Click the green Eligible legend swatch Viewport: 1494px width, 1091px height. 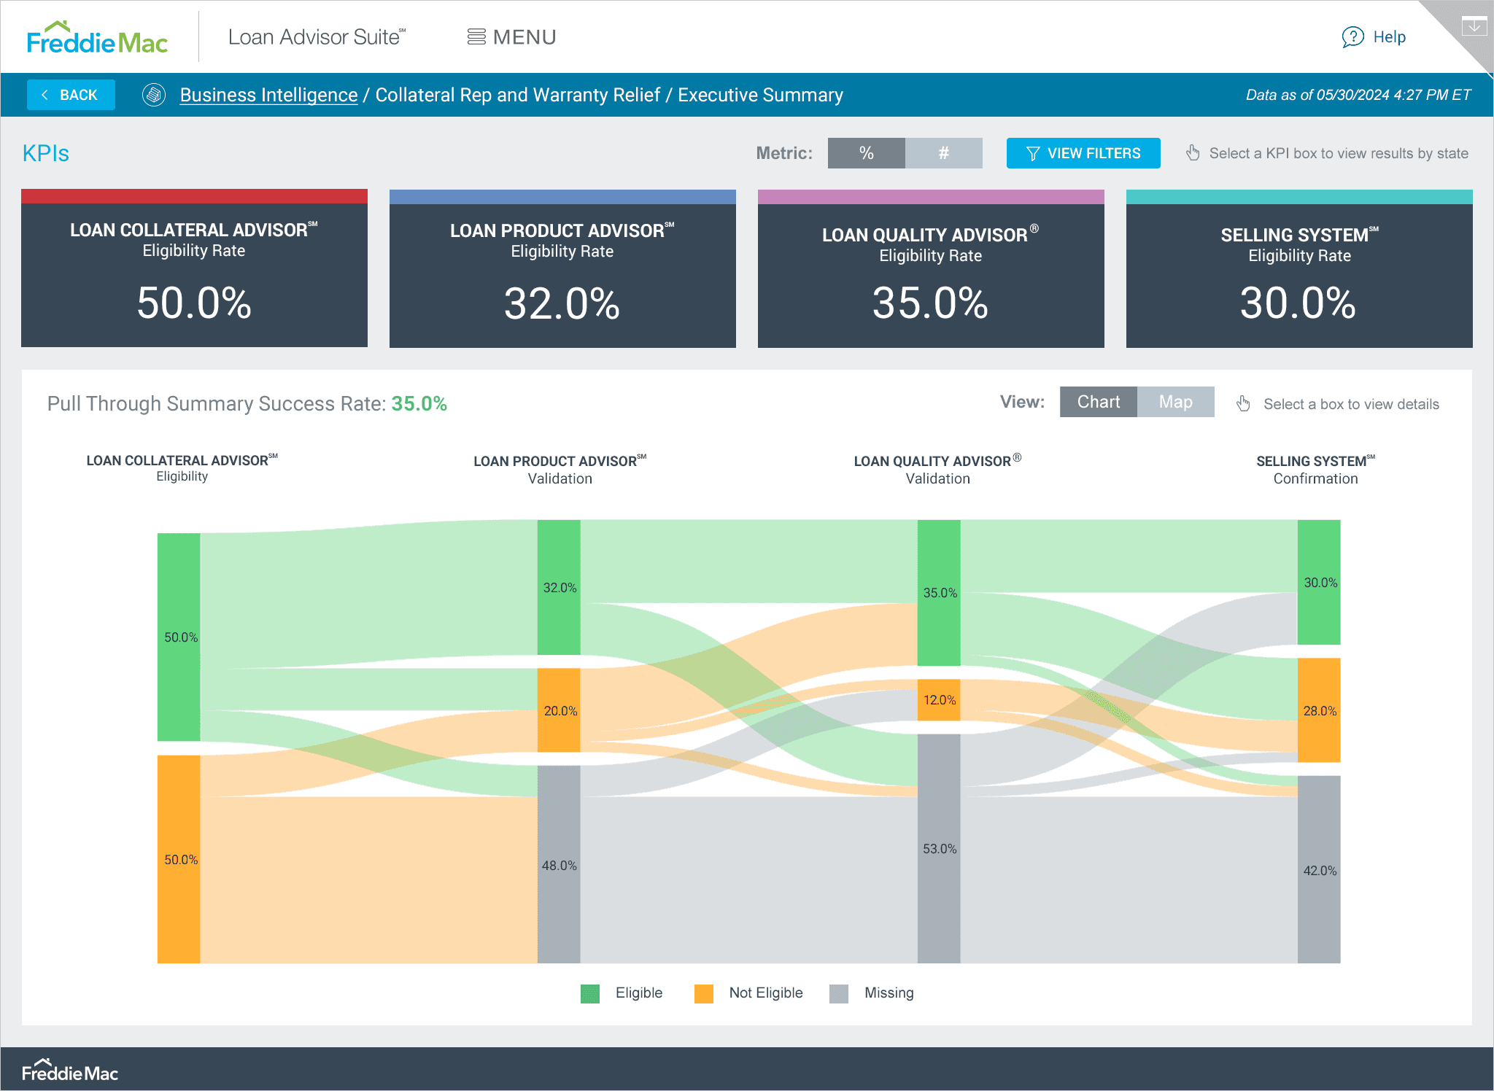pos(589,993)
